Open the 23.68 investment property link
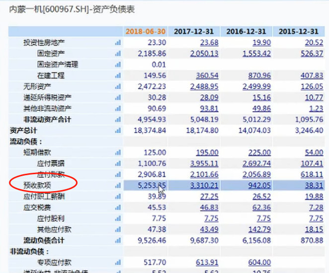The height and width of the screenshot is (273, 329). pos(209,43)
